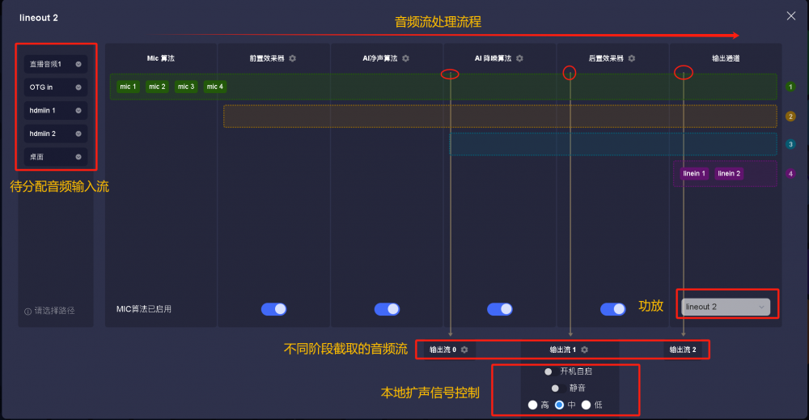The height and width of the screenshot is (420, 809).
Task: Open settings gear next to AI净声算法
Action: 405,58
